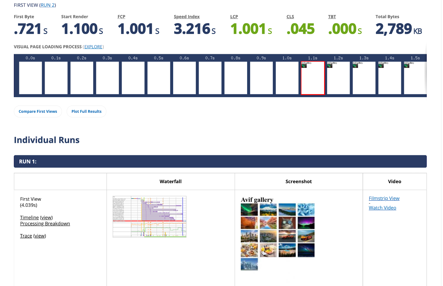443x286 pixels.
Task: Click the First View (4.039s) text
Action: pos(30,202)
